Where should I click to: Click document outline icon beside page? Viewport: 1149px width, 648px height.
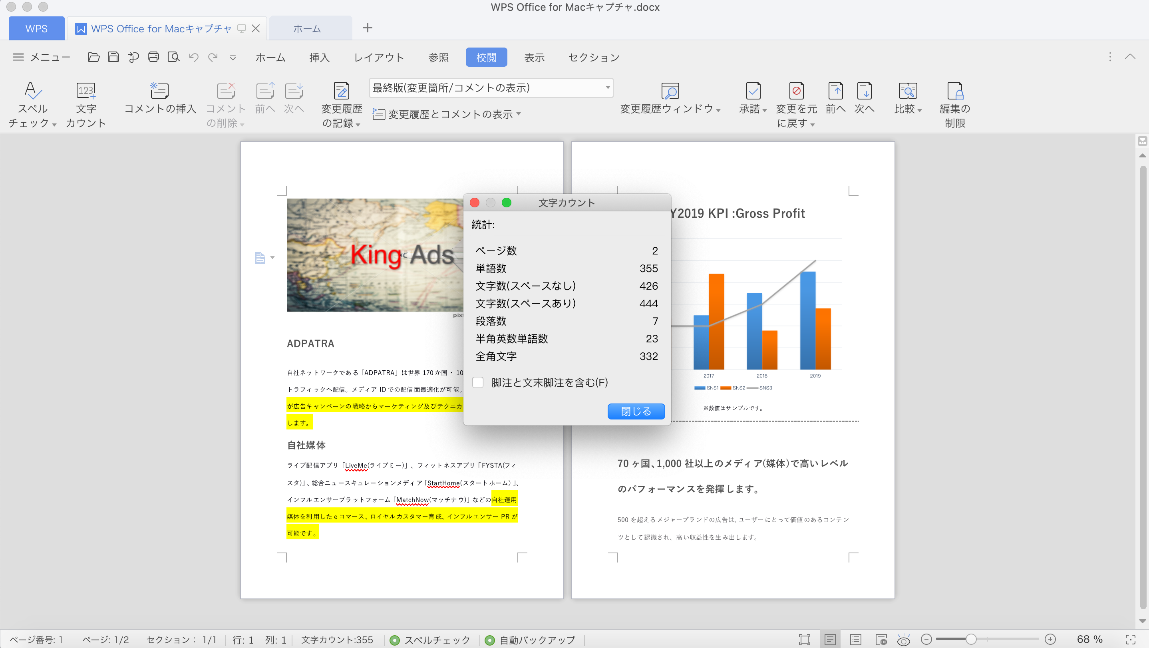260,258
